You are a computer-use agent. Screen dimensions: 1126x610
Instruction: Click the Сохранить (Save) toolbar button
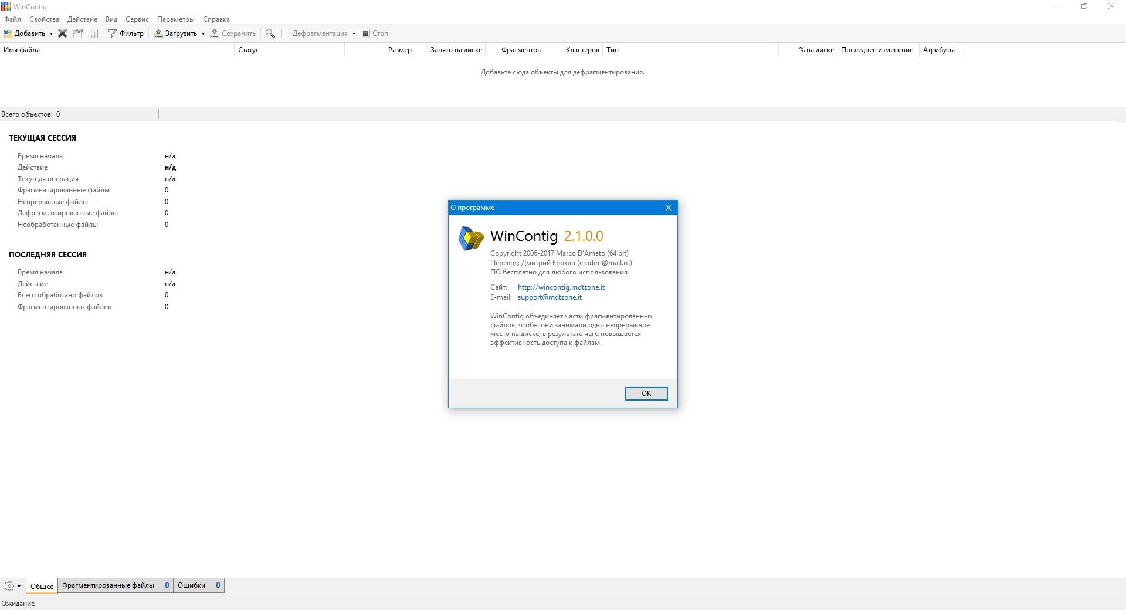coord(233,33)
